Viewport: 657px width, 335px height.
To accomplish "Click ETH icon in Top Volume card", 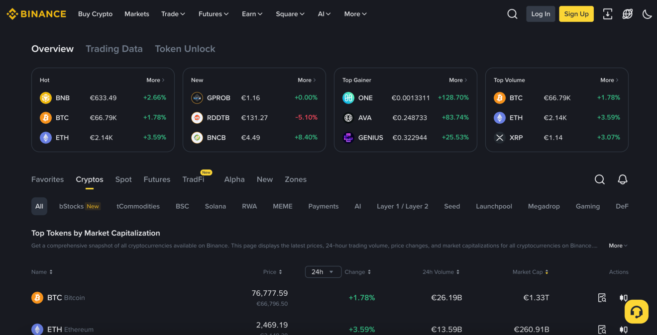I will click(x=500, y=118).
